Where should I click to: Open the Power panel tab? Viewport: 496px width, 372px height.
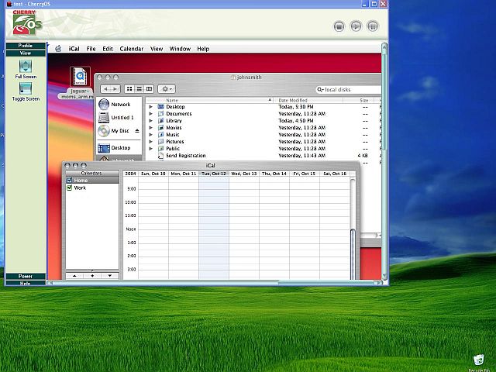coord(26,276)
